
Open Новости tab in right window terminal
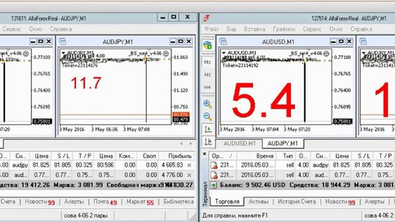tap(340, 202)
